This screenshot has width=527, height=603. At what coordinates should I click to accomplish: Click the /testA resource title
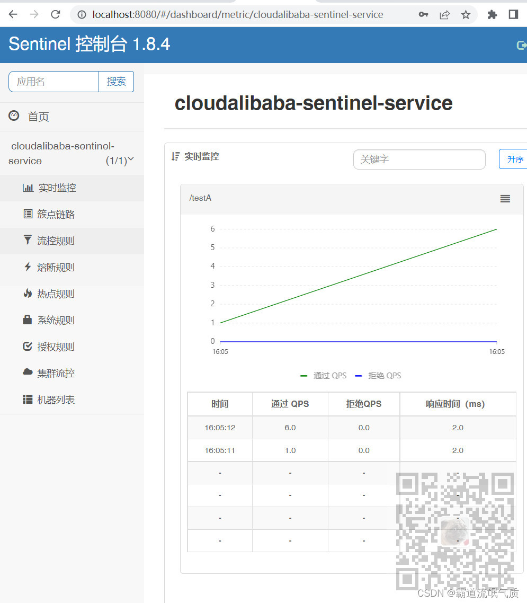[x=200, y=198]
